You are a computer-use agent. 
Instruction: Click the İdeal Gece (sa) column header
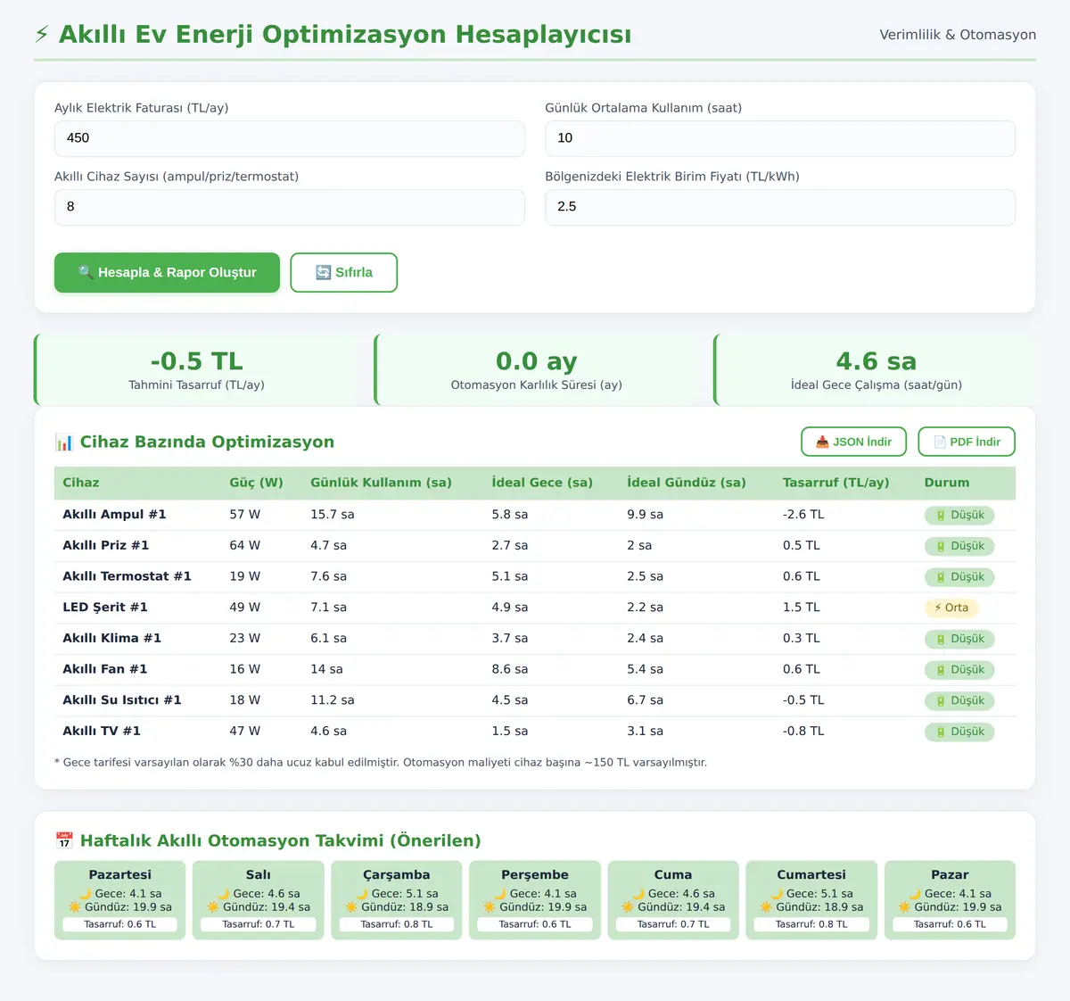(542, 483)
